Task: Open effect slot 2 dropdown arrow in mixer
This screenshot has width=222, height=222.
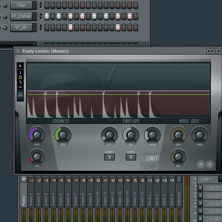Action: pos(200,196)
